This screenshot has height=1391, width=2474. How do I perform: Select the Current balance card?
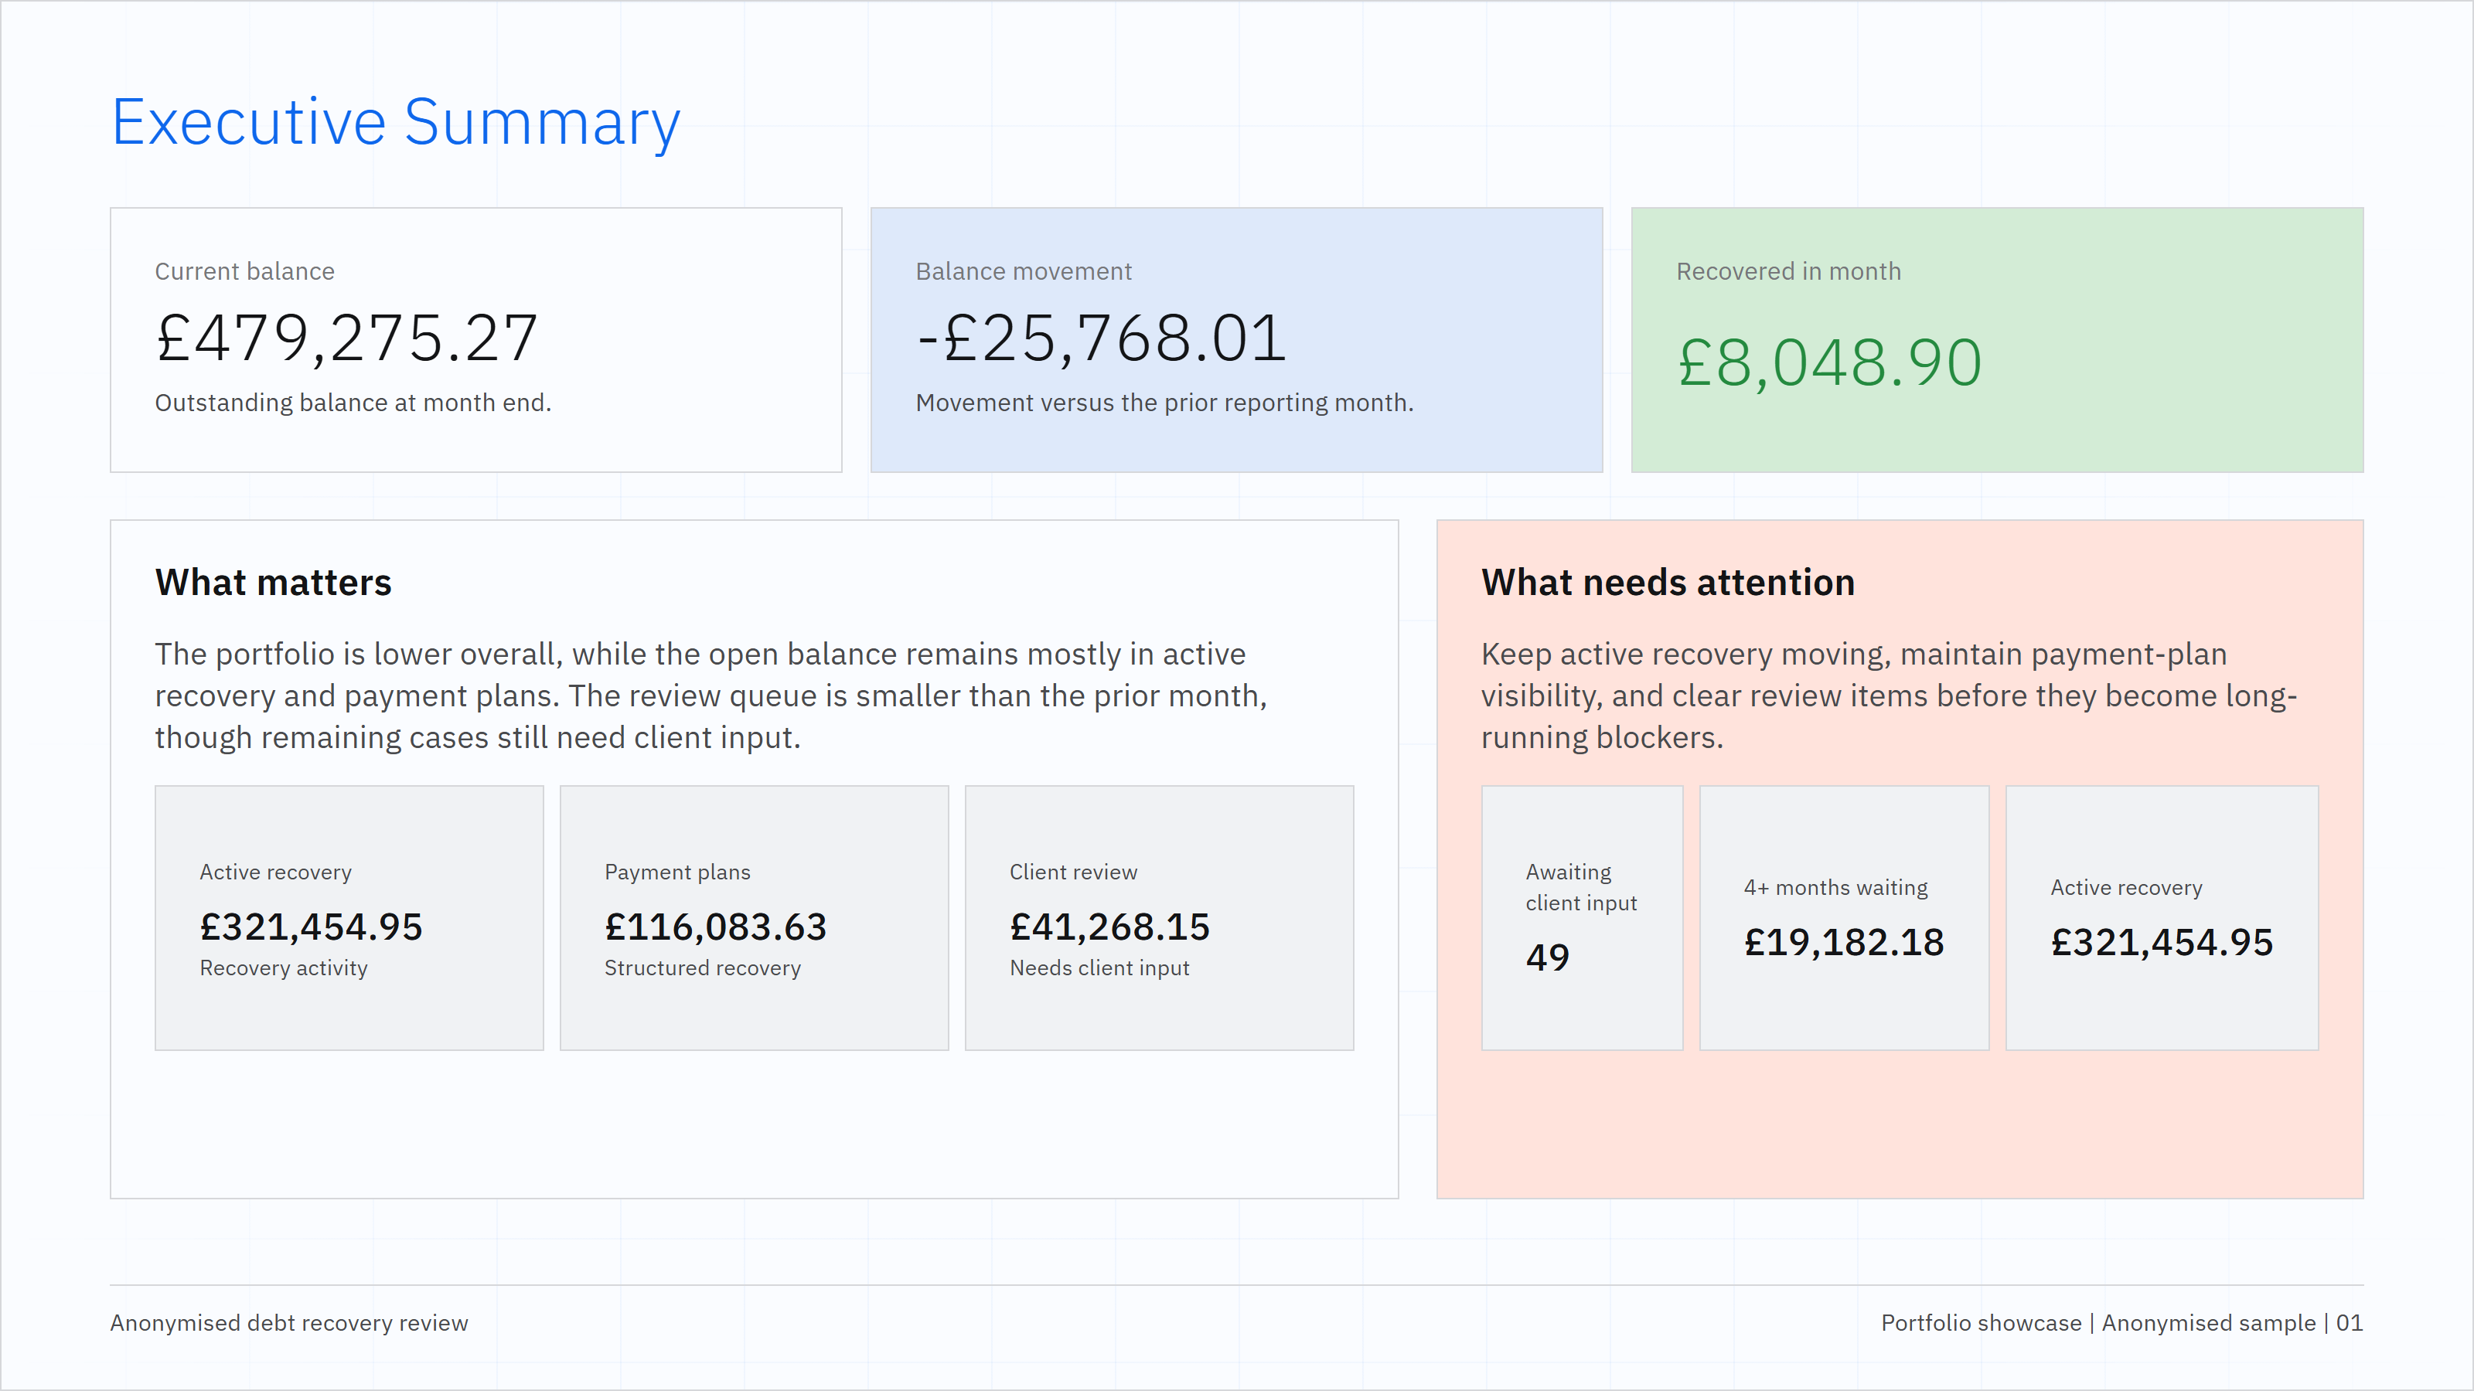[476, 340]
